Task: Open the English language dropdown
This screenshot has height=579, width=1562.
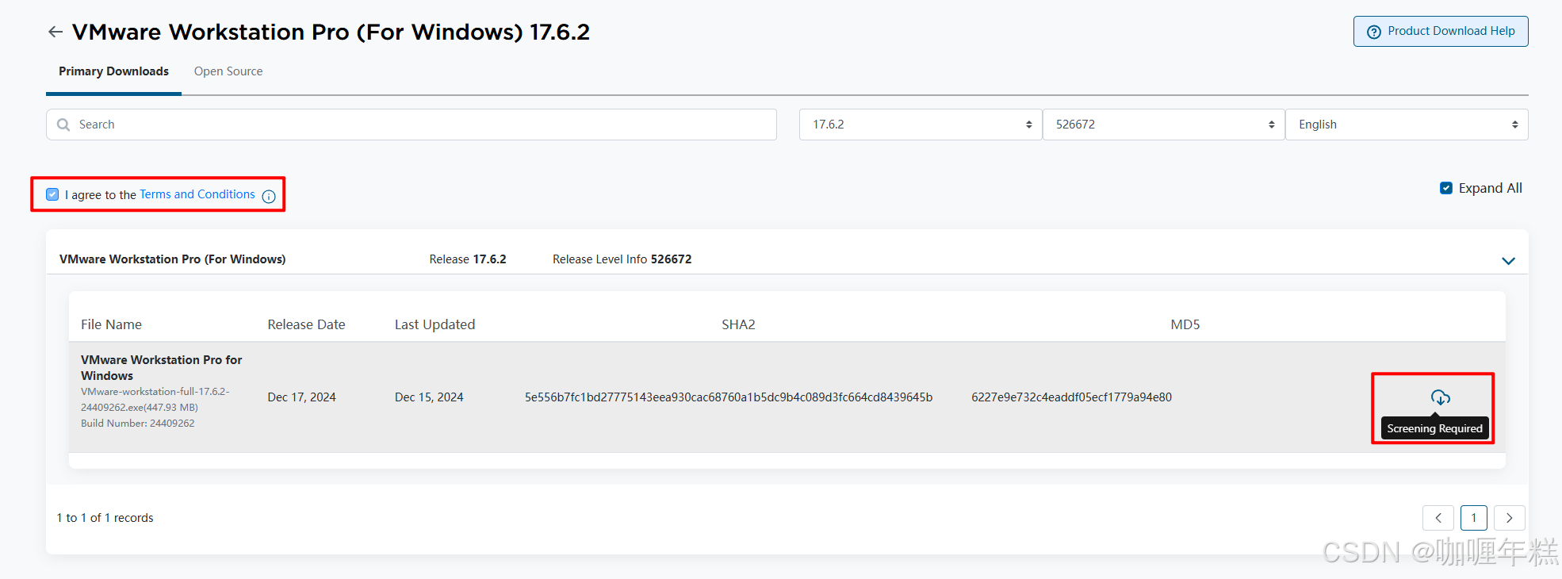Action: tap(1407, 125)
